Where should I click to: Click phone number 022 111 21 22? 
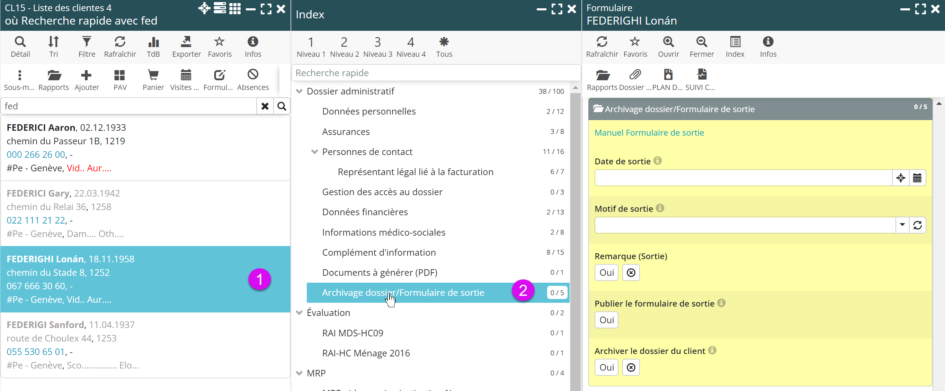(36, 220)
